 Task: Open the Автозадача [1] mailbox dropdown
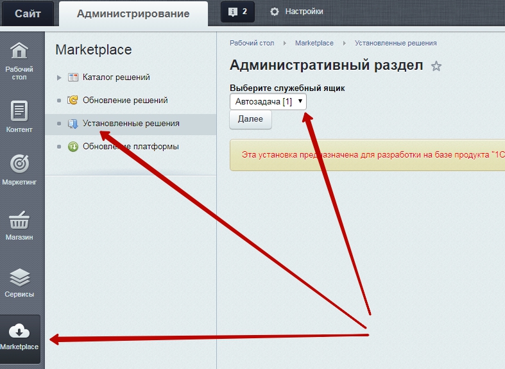(x=268, y=101)
